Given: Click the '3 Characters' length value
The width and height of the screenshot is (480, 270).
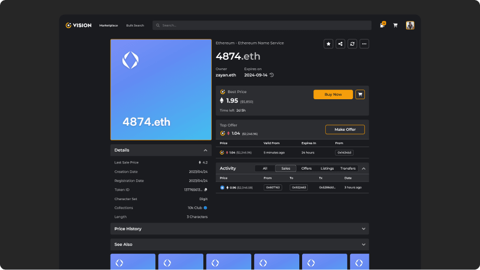Looking at the screenshot, I should (197, 217).
